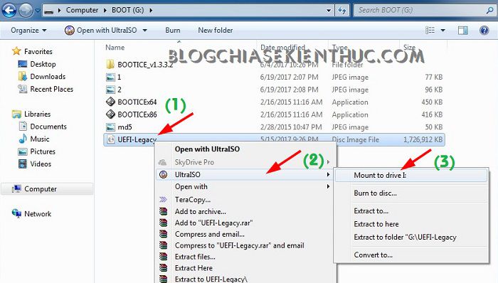Click the Burn toolbar button
The height and width of the screenshot is (283, 498).
click(173, 31)
